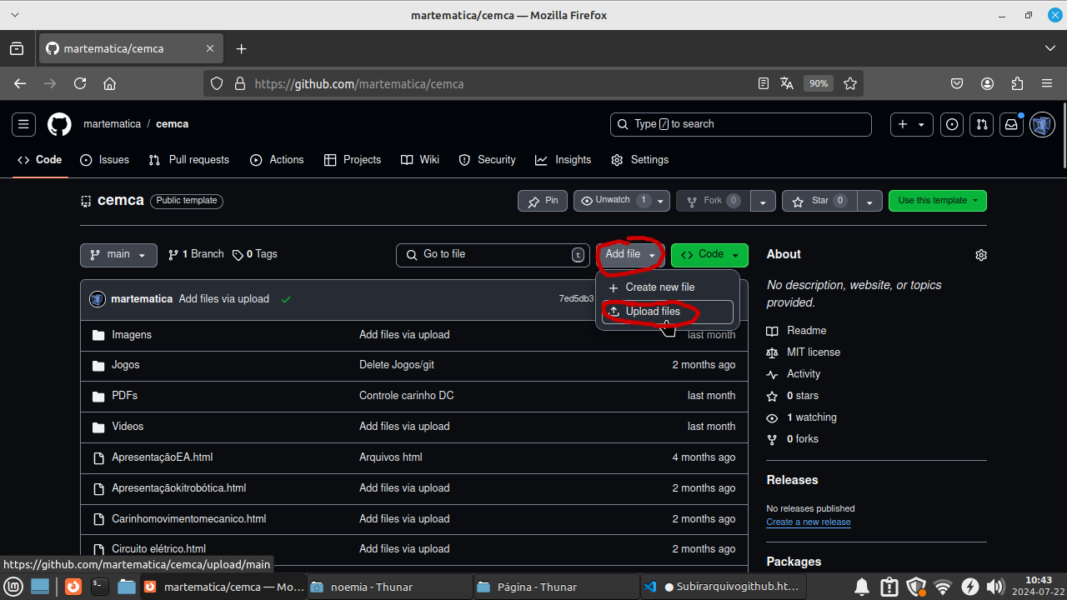1067x600 pixels.
Task: Open the Readme link in About
Action: tap(806, 331)
